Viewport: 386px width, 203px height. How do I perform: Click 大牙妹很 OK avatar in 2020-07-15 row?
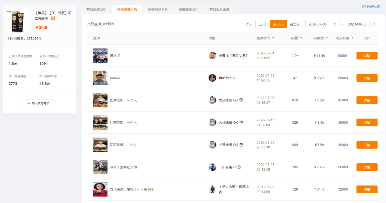click(x=212, y=122)
